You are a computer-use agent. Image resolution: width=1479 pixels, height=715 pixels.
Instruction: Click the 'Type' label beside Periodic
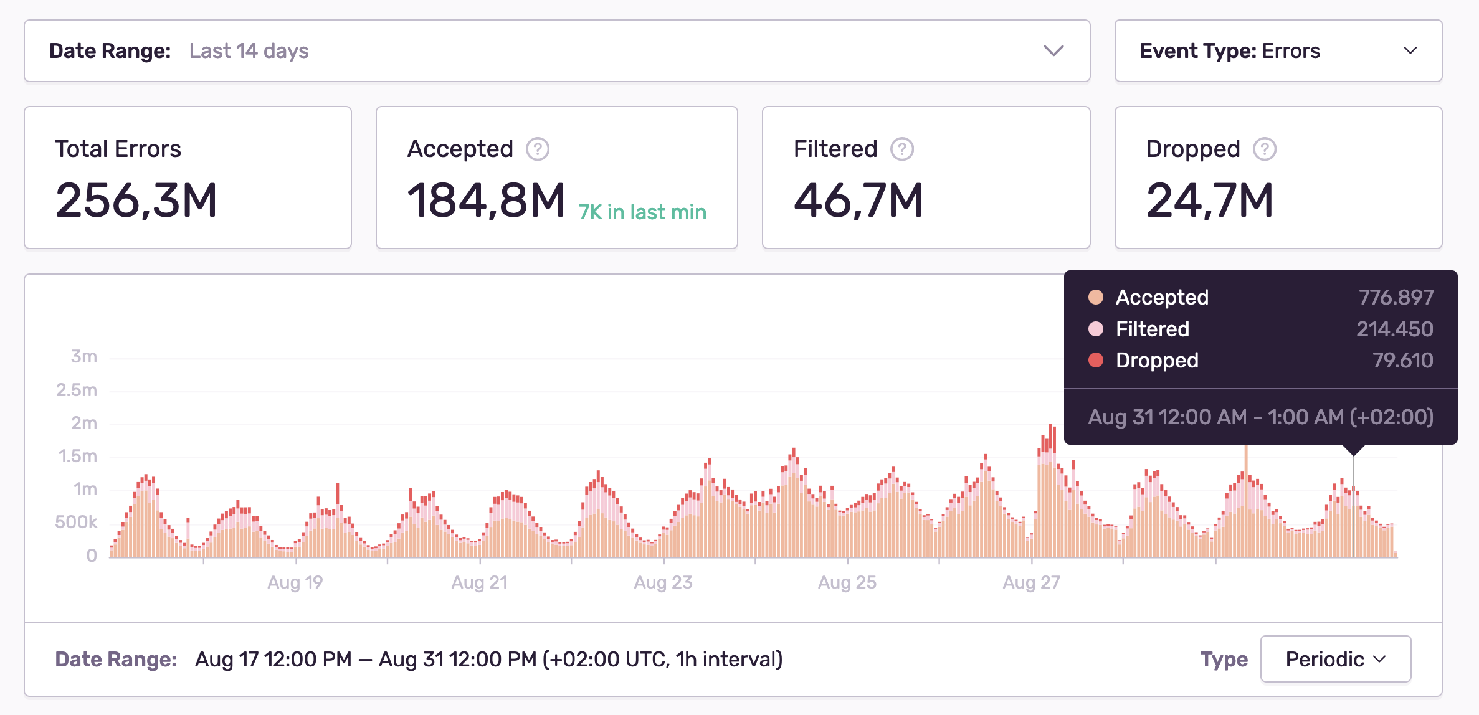(x=1224, y=659)
